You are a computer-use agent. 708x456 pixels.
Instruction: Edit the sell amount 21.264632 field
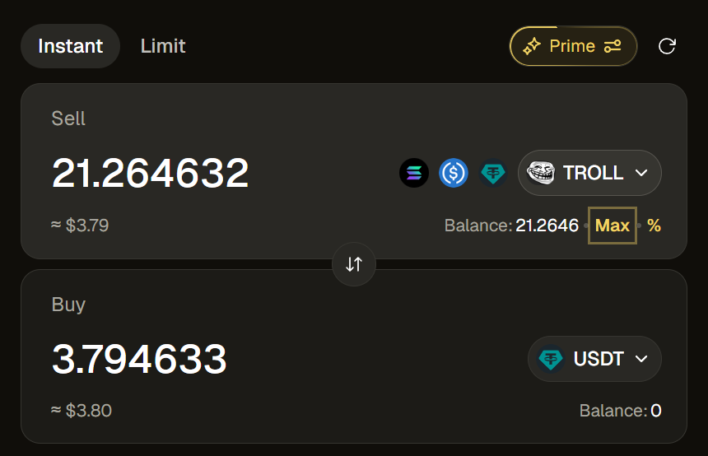click(151, 173)
